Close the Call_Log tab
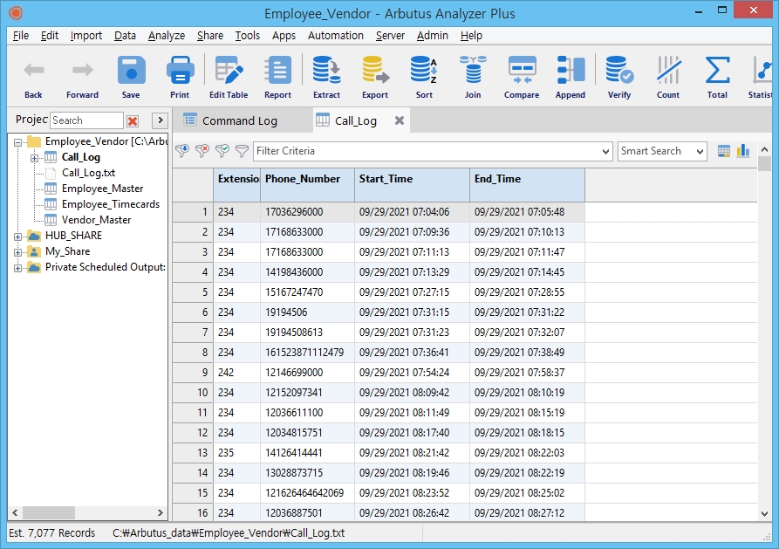Screen dimensions: 779x549 pyautogui.click(x=399, y=120)
